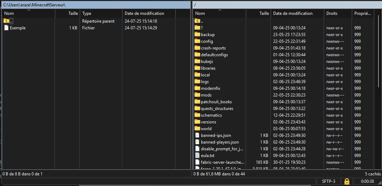382x186 pixels.
Task: Sort local panel by Date de modification
Action: (x=149, y=13)
